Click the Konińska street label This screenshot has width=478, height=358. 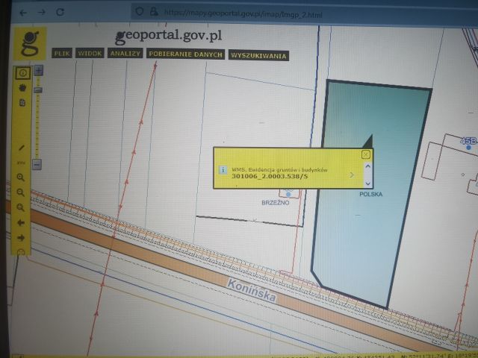pyautogui.click(x=252, y=291)
